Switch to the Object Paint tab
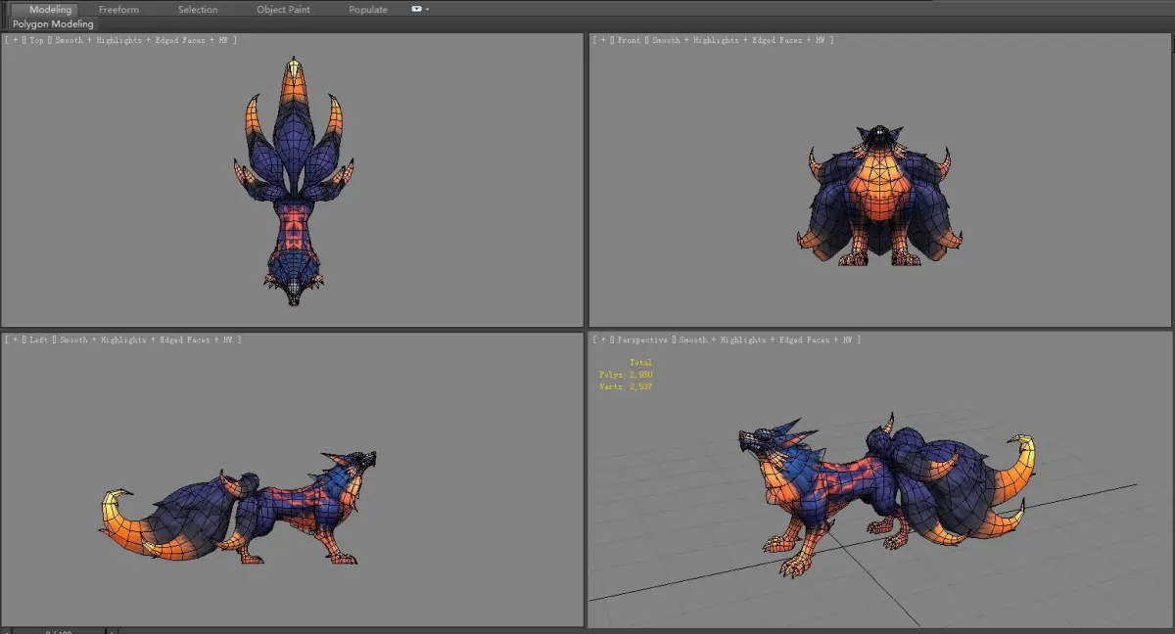1175x634 pixels. click(x=283, y=10)
